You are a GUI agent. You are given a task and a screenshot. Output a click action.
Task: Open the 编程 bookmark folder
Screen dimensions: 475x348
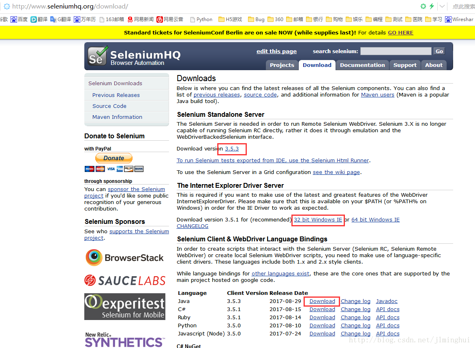pyautogui.click(x=374, y=19)
